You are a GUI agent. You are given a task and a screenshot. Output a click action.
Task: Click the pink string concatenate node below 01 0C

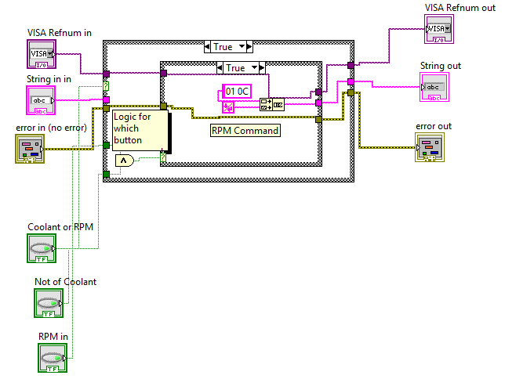(228, 107)
